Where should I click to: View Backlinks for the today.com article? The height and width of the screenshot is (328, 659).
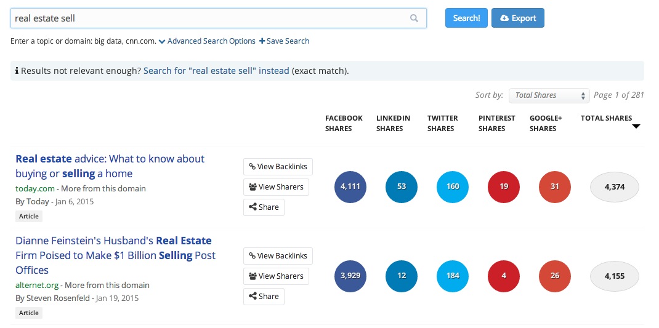coord(278,167)
